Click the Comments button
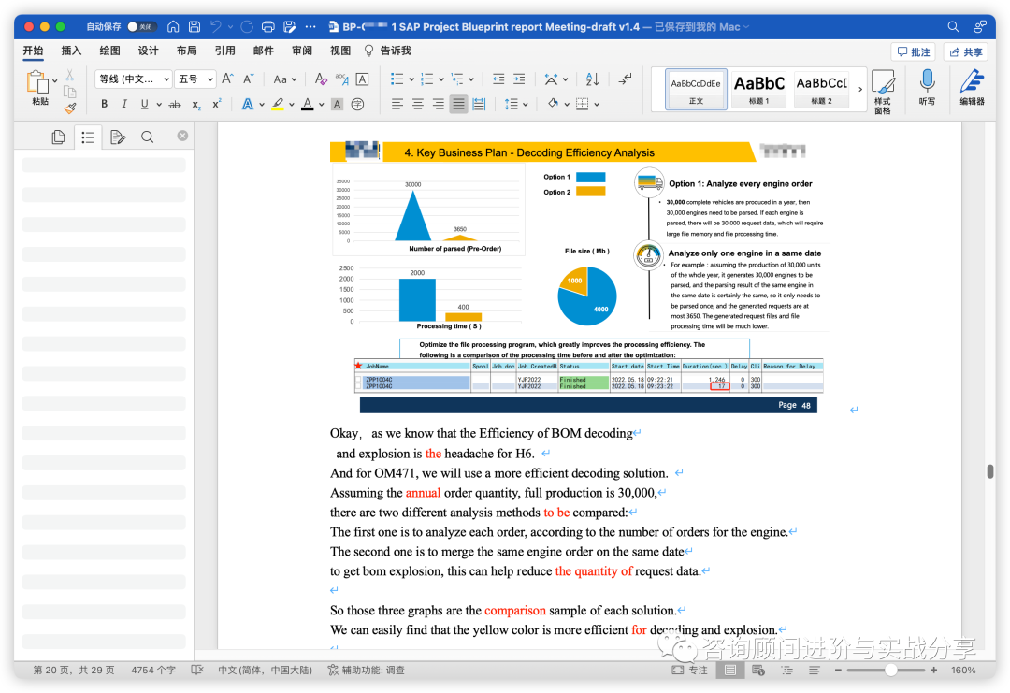Viewport: 1010px width, 693px height. (914, 51)
